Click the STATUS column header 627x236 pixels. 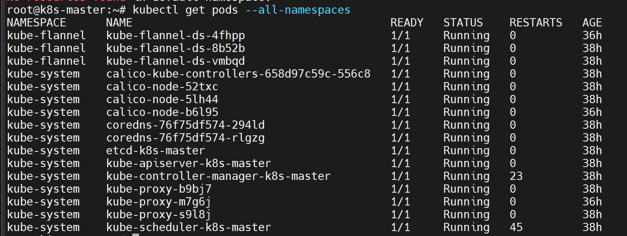point(463,23)
